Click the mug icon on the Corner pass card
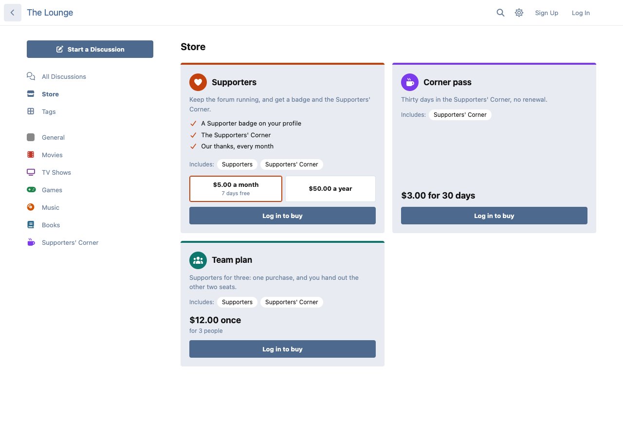623x438 pixels. pyautogui.click(x=410, y=82)
